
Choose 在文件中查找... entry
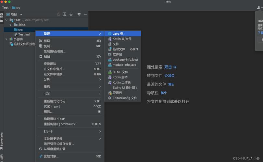70,69
